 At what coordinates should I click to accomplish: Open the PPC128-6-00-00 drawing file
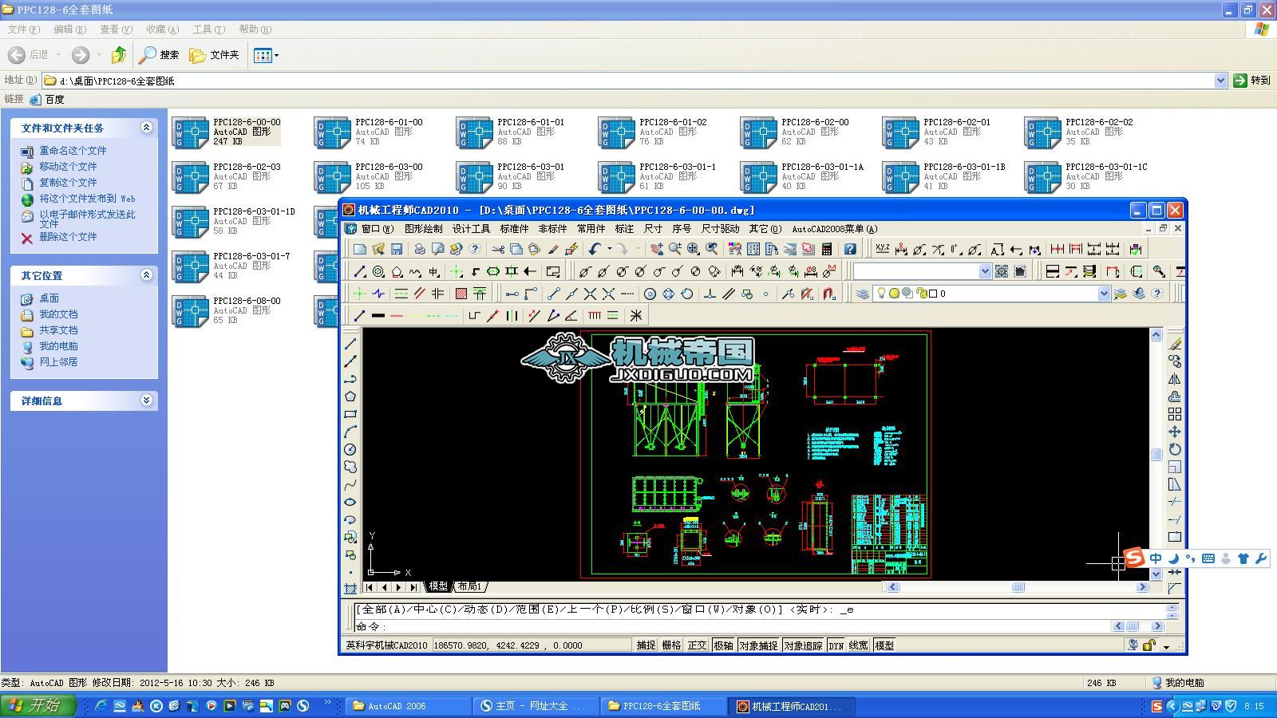[192, 132]
